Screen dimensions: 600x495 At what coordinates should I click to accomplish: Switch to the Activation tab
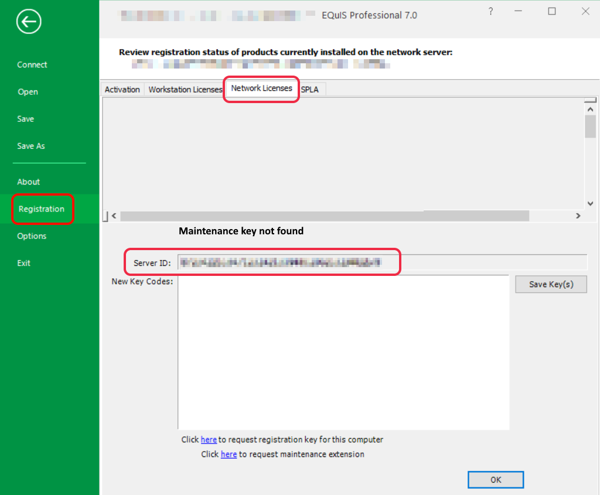122,89
